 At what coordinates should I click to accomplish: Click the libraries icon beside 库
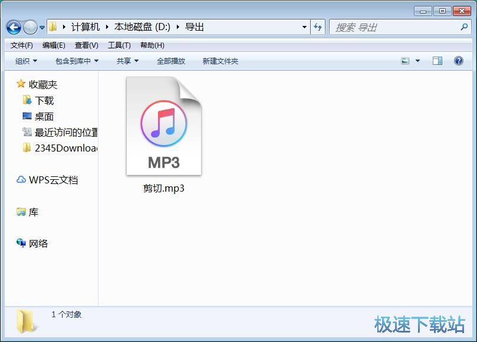pos(21,212)
